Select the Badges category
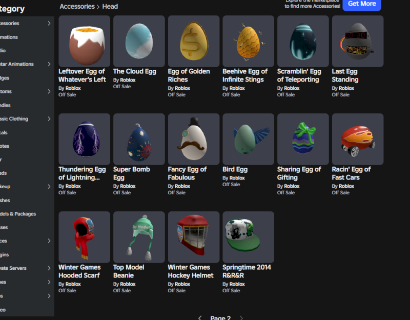Viewport: 410px width, 320px height. point(5,78)
